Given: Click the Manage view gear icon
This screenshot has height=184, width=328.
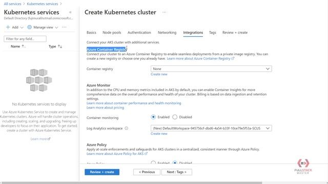Looking at the screenshot, I should coord(30,27).
